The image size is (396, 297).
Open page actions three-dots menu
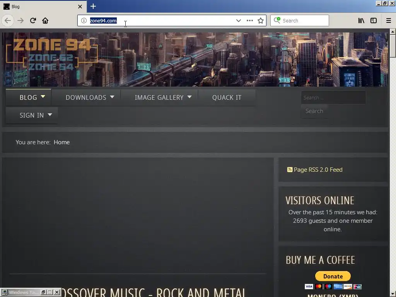point(249,20)
